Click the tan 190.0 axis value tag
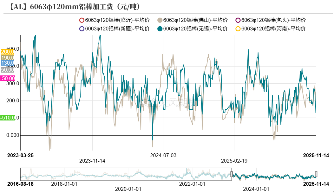 [7, 58]
